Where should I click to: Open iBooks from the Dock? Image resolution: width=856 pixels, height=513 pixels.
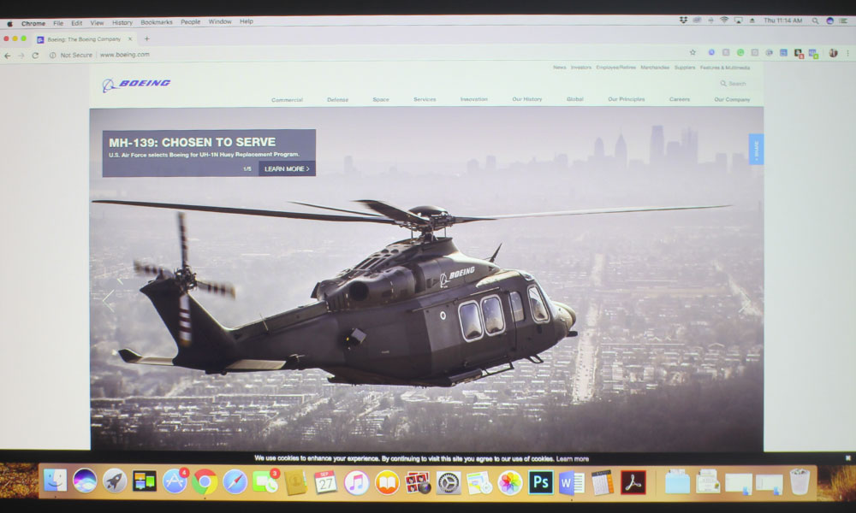click(x=387, y=483)
